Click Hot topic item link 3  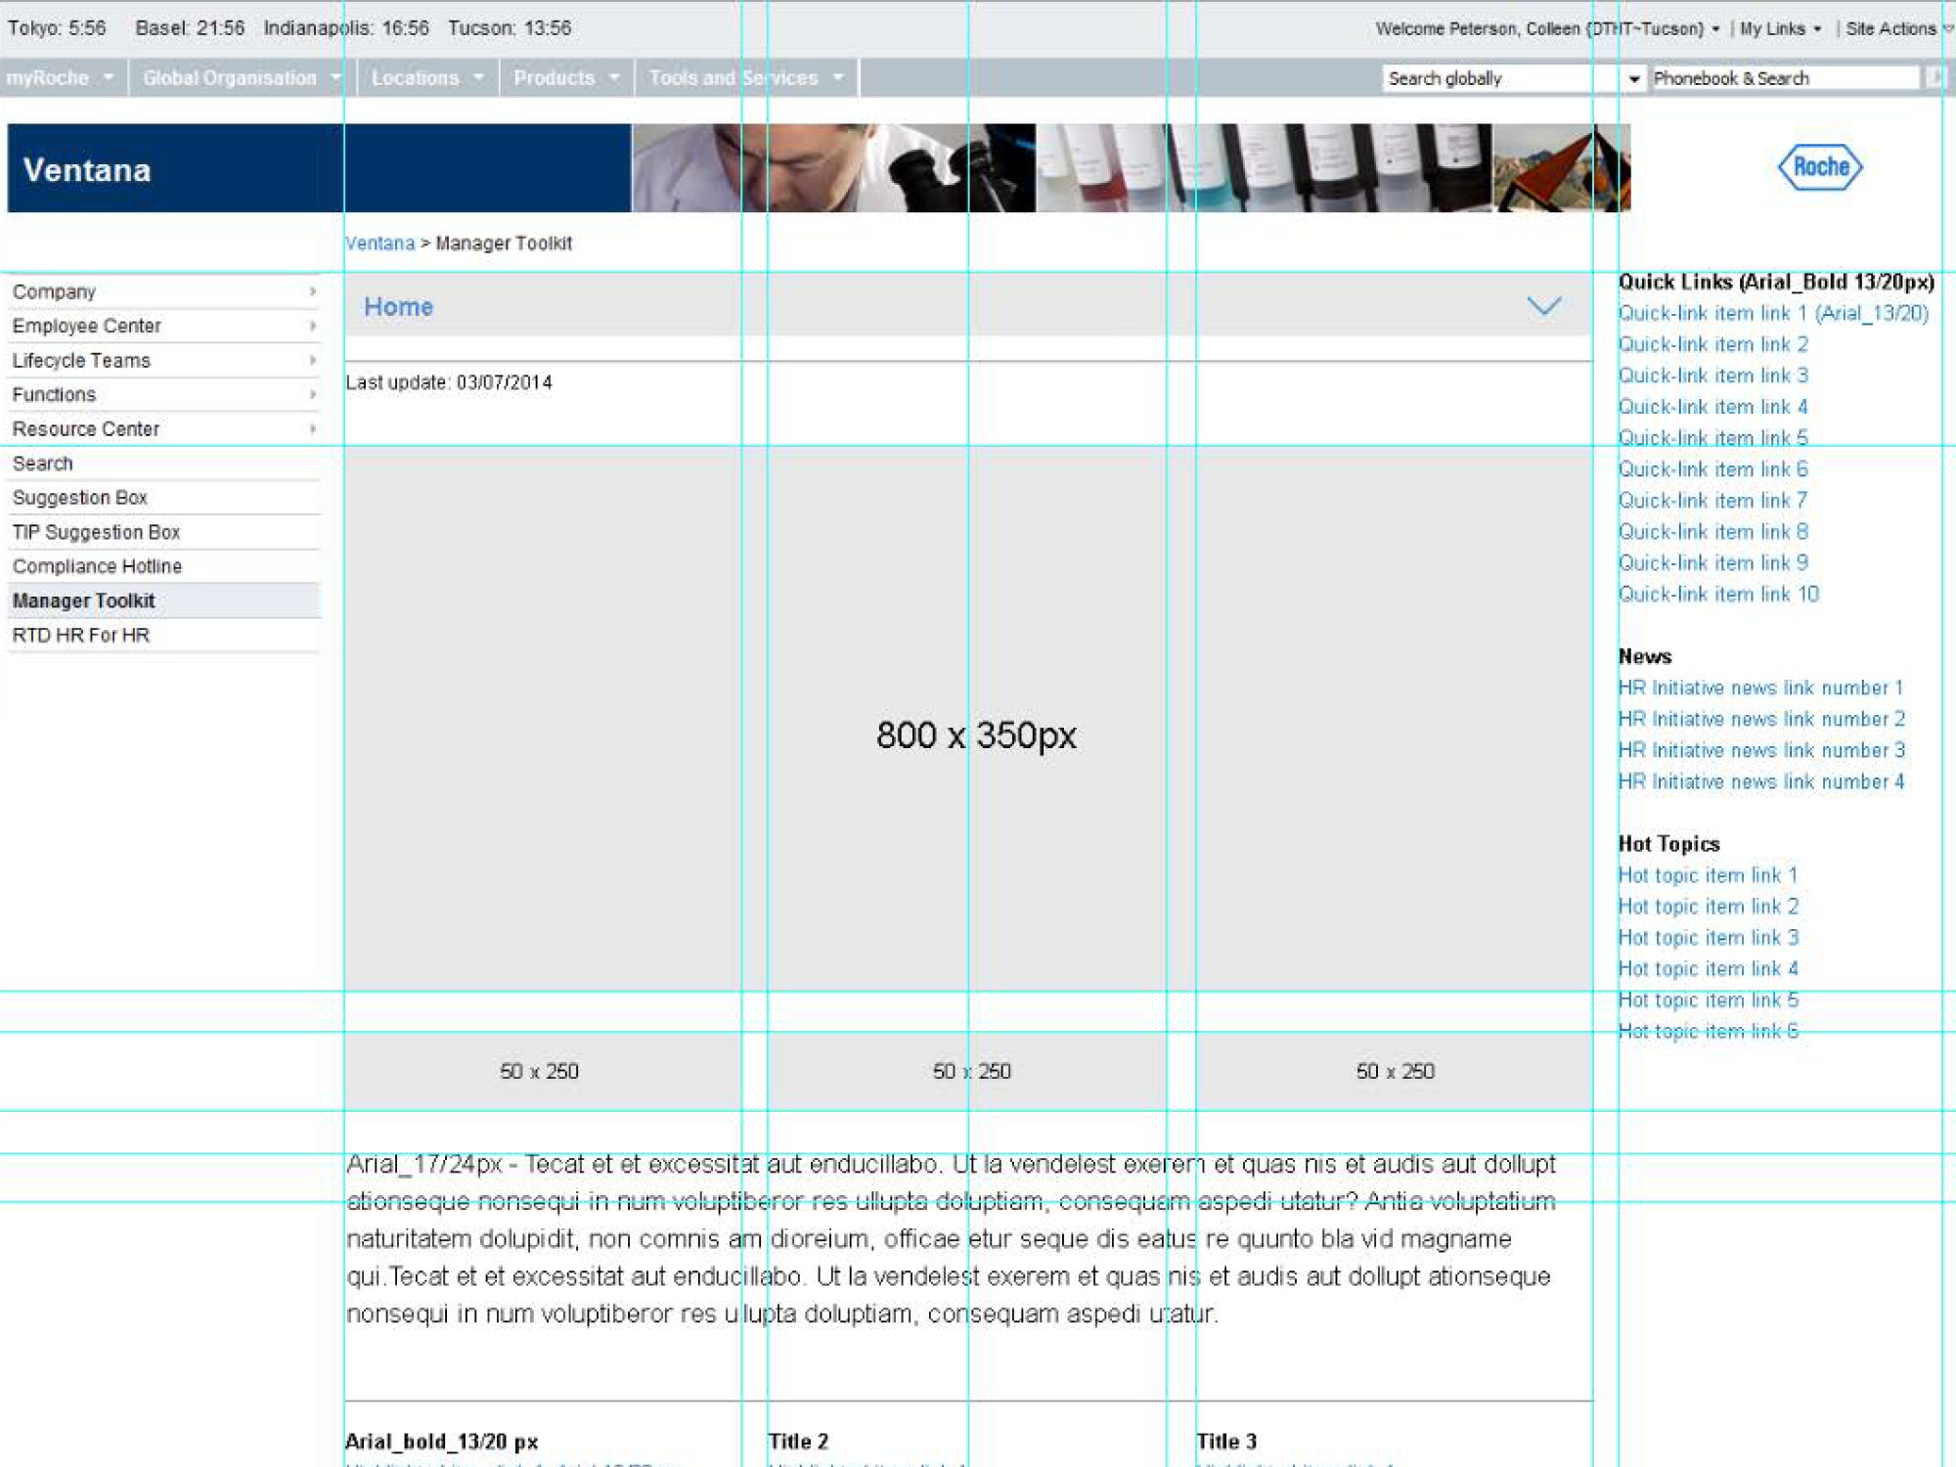click(x=1708, y=938)
